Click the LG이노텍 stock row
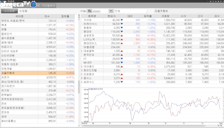Screen dimensions: 224x128 coord(152,39)
